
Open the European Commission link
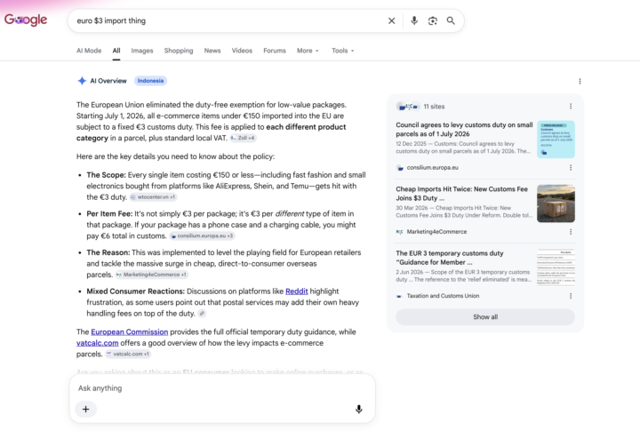(130, 332)
